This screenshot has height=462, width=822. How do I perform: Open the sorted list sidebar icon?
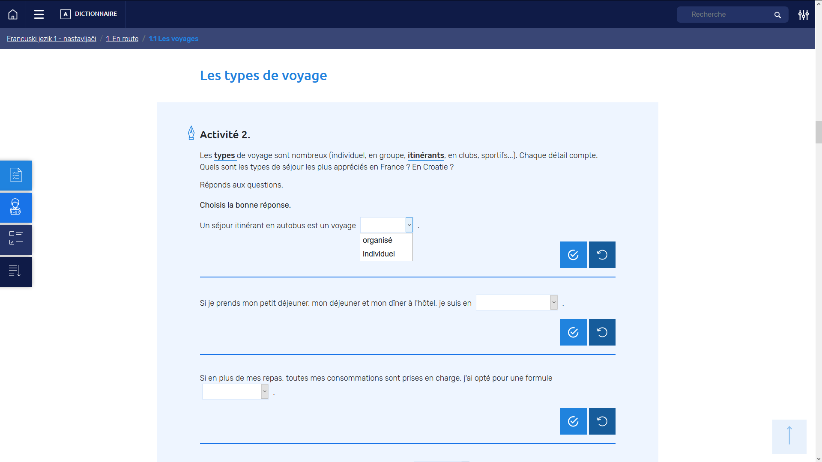[x=16, y=271]
